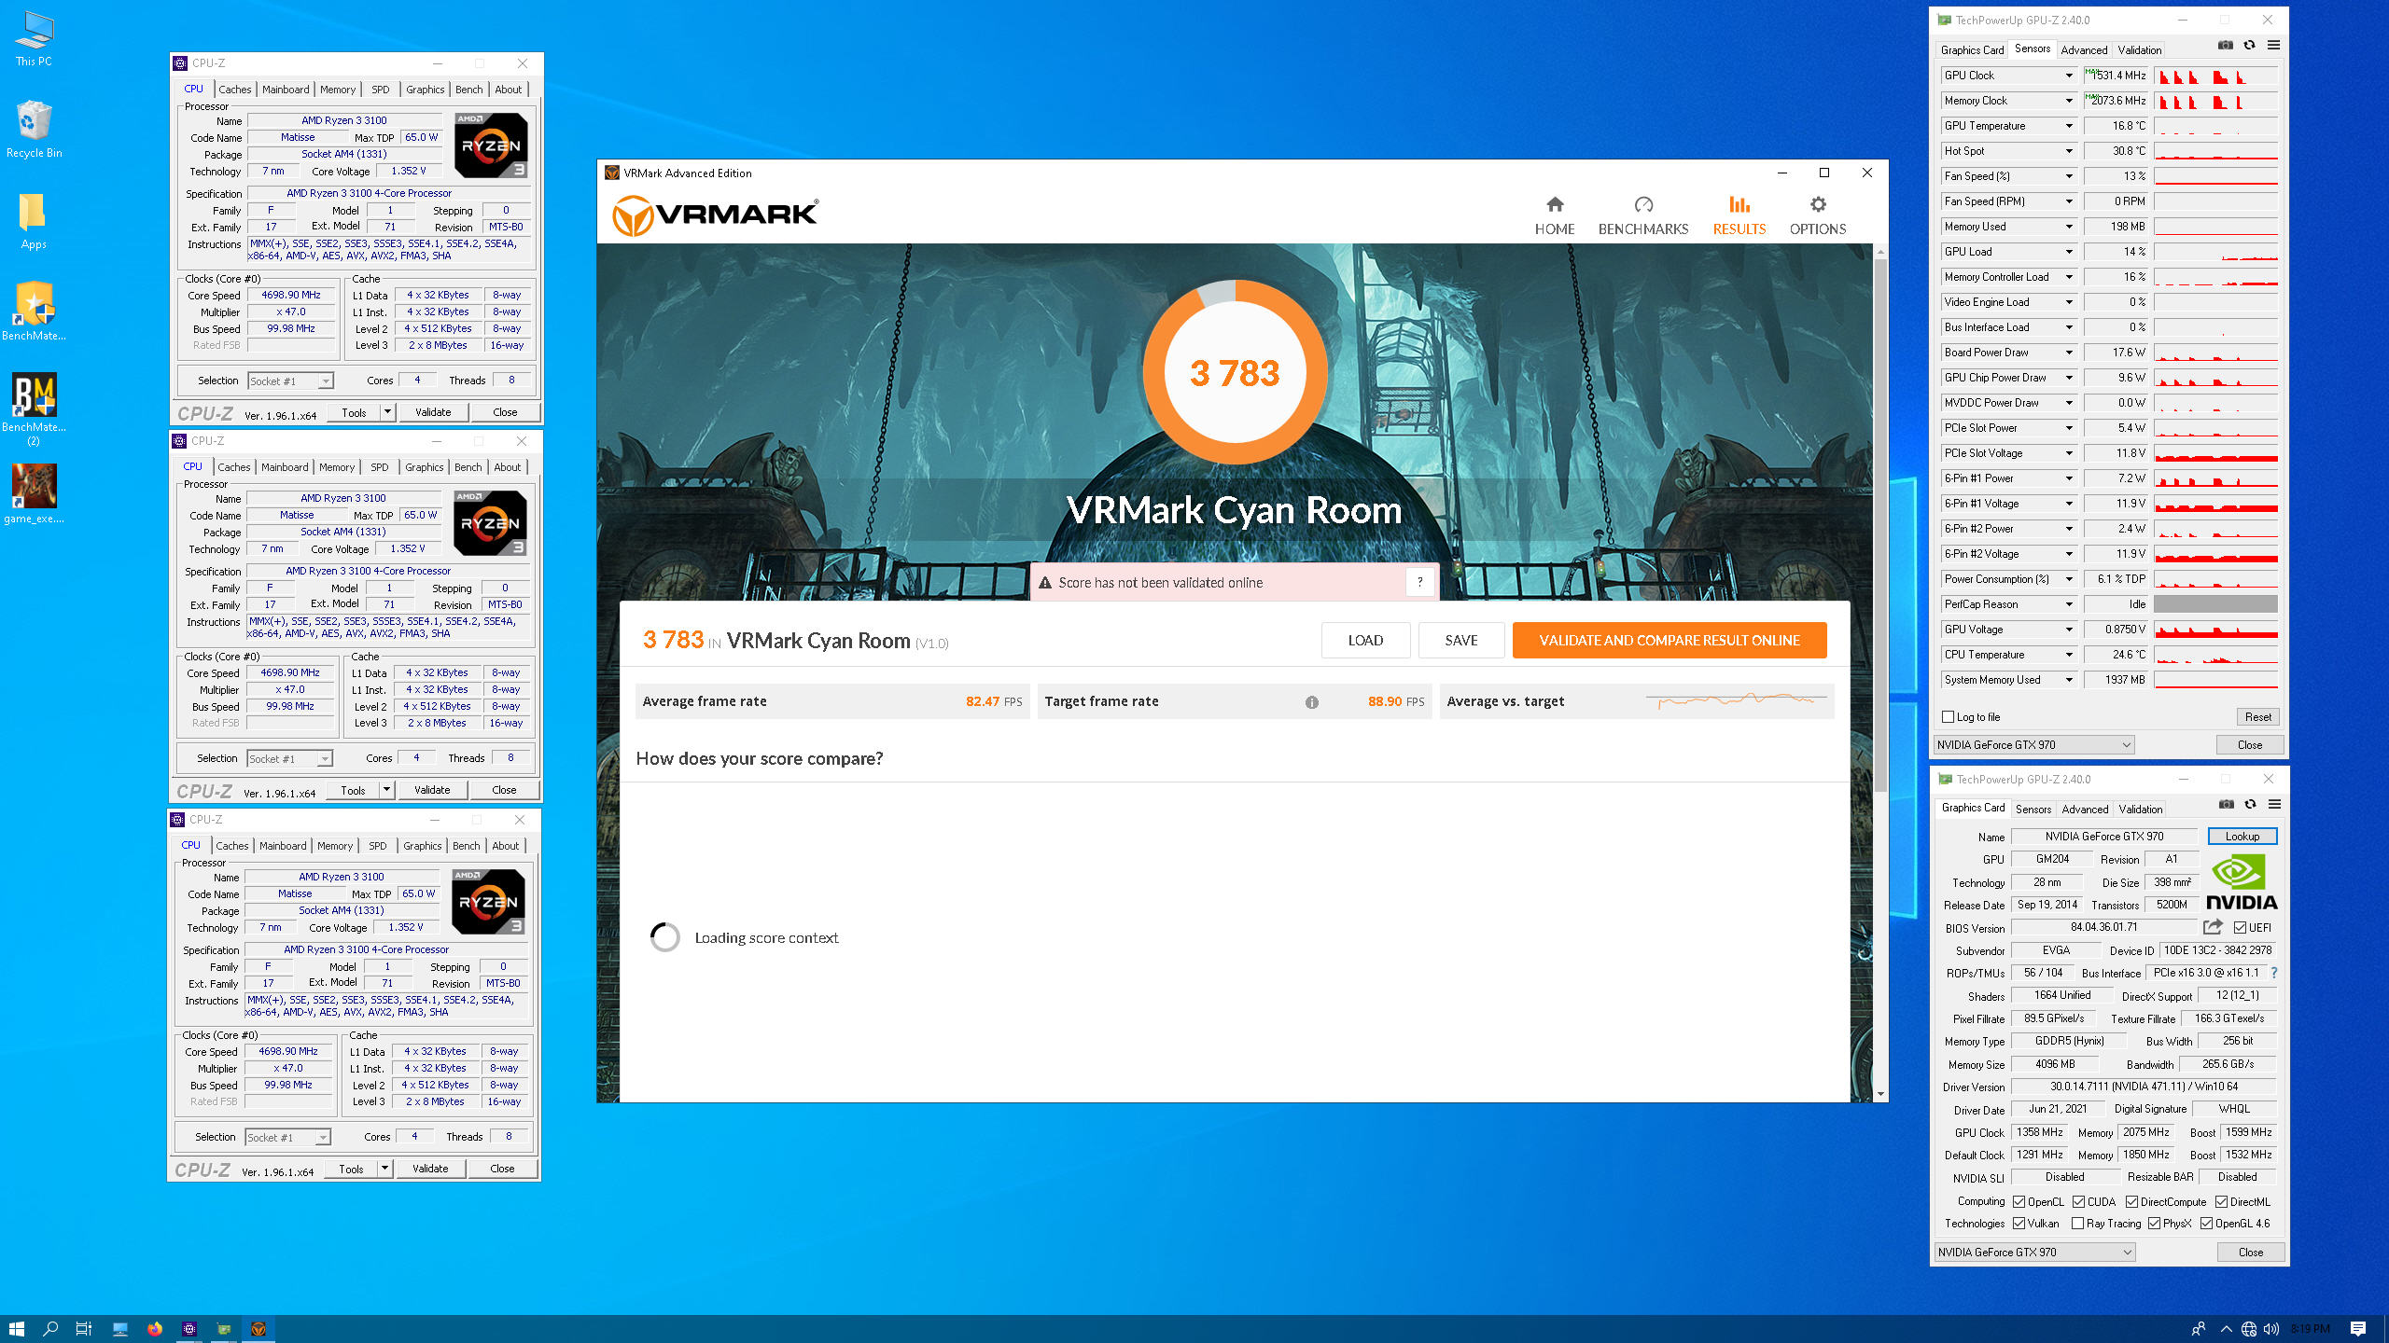The image size is (2389, 1343).
Task: Open GPU selector in GPU-Z Sensors window
Action: pos(2034,745)
